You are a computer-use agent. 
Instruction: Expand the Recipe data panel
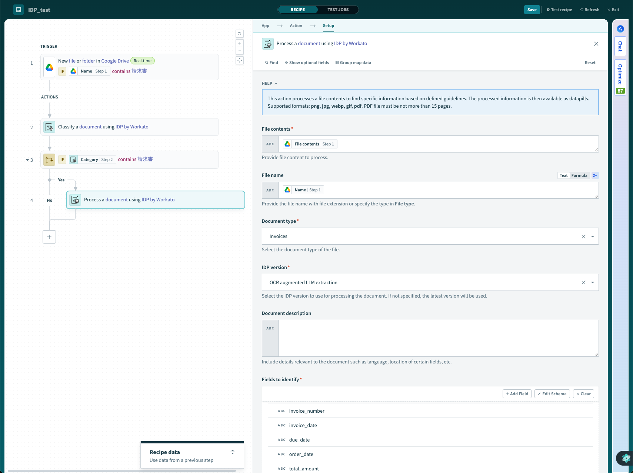pyautogui.click(x=233, y=452)
